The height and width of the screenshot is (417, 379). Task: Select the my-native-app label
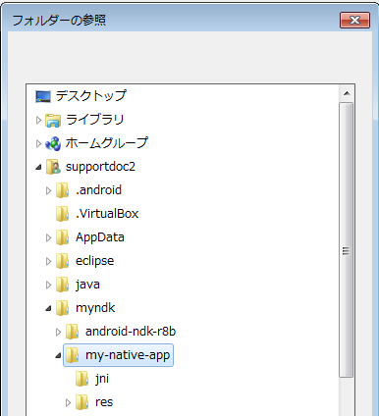pos(128,355)
